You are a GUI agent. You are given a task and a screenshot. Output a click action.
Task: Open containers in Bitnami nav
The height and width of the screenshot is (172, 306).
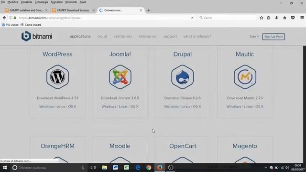pyautogui.click(x=123, y=36)
